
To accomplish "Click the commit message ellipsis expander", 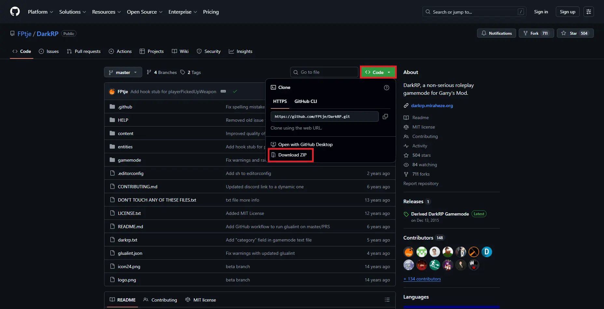I will [x=223, y=92].
